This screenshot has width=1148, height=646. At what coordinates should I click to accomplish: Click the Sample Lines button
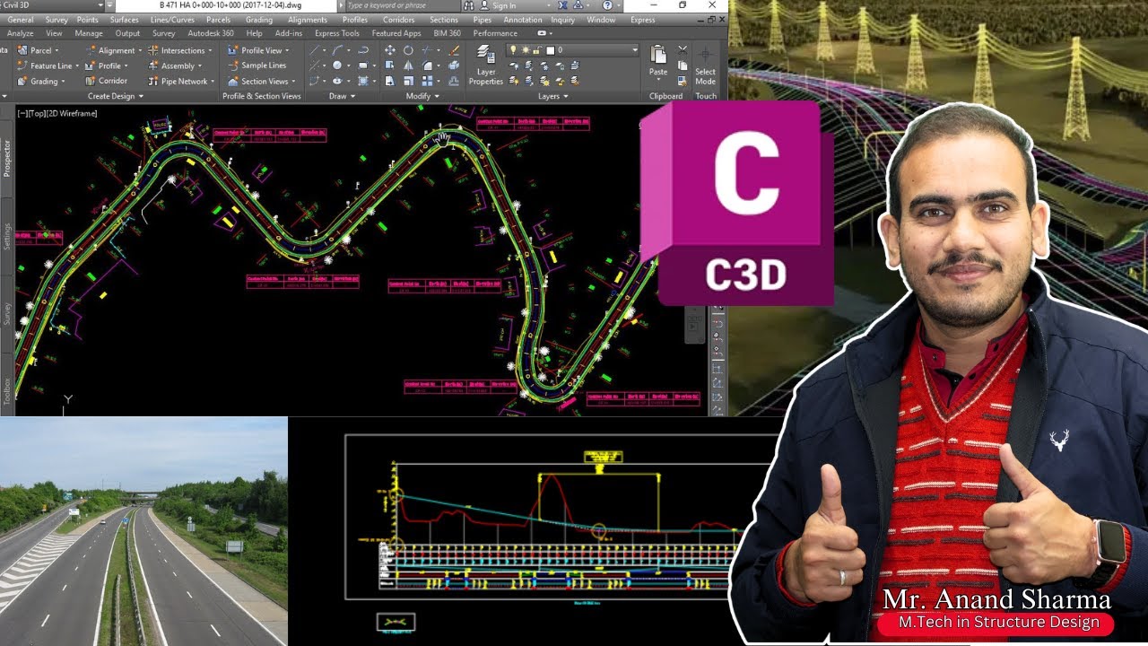click(257, 65)
